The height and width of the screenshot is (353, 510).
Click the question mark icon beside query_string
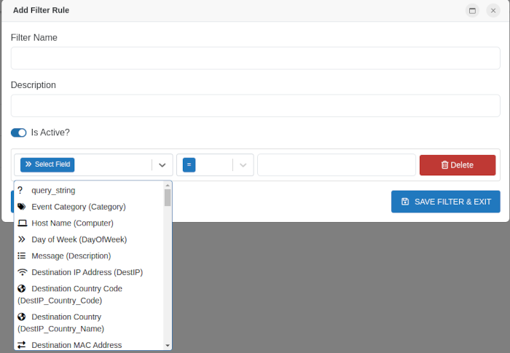[20, 191]
